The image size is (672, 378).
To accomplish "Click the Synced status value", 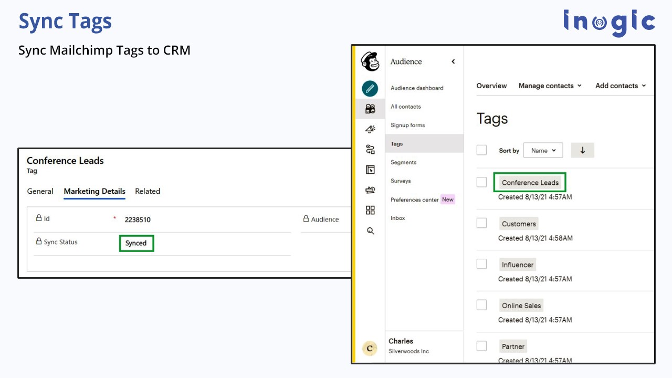I will 136,243.
